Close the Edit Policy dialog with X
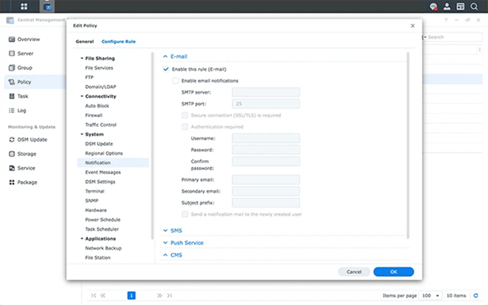The image size is (488, 305). tap(412, 26)
